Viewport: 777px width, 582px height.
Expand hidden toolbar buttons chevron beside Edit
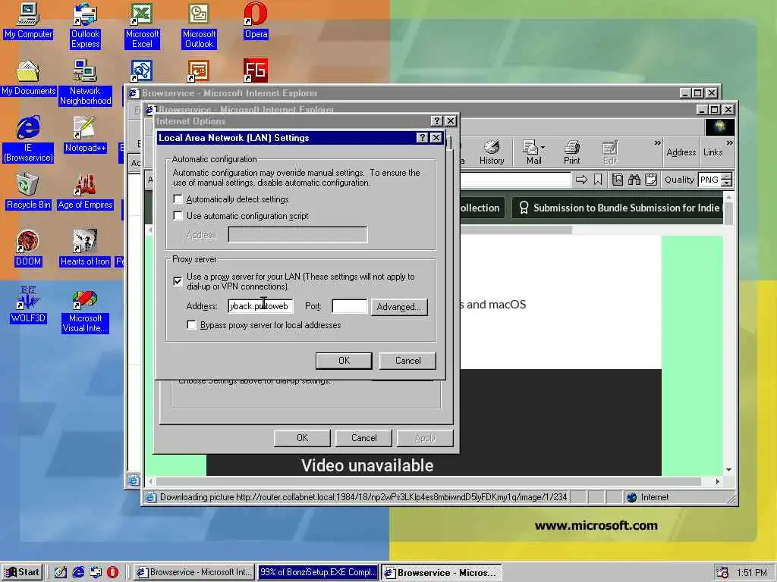pos(658,143)
